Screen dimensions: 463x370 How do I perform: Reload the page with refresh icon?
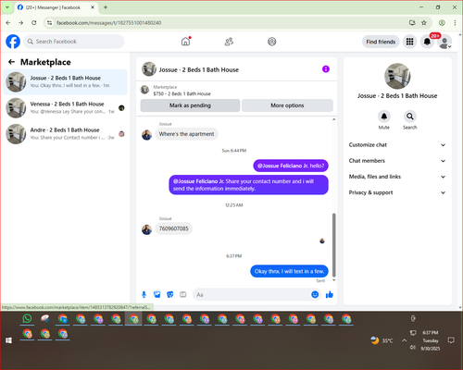(x=34, y=23)
